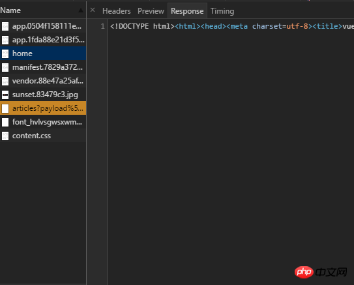Switch to the Headers tab
The height and width of the screenshot is (285, 354).
point(117,11)
